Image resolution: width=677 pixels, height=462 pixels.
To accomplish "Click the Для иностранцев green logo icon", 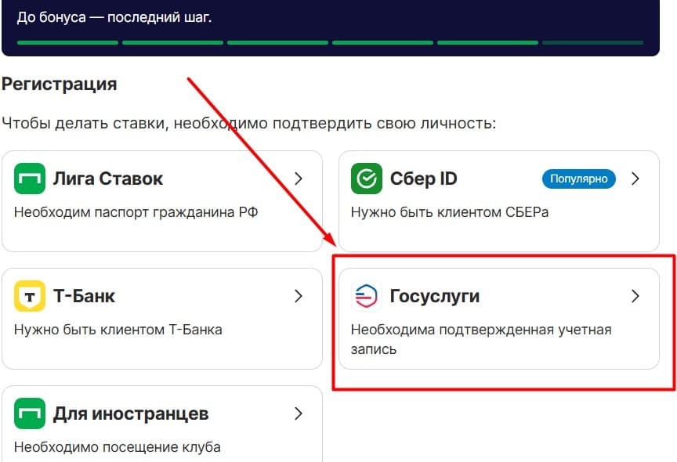I will (29, 413).
